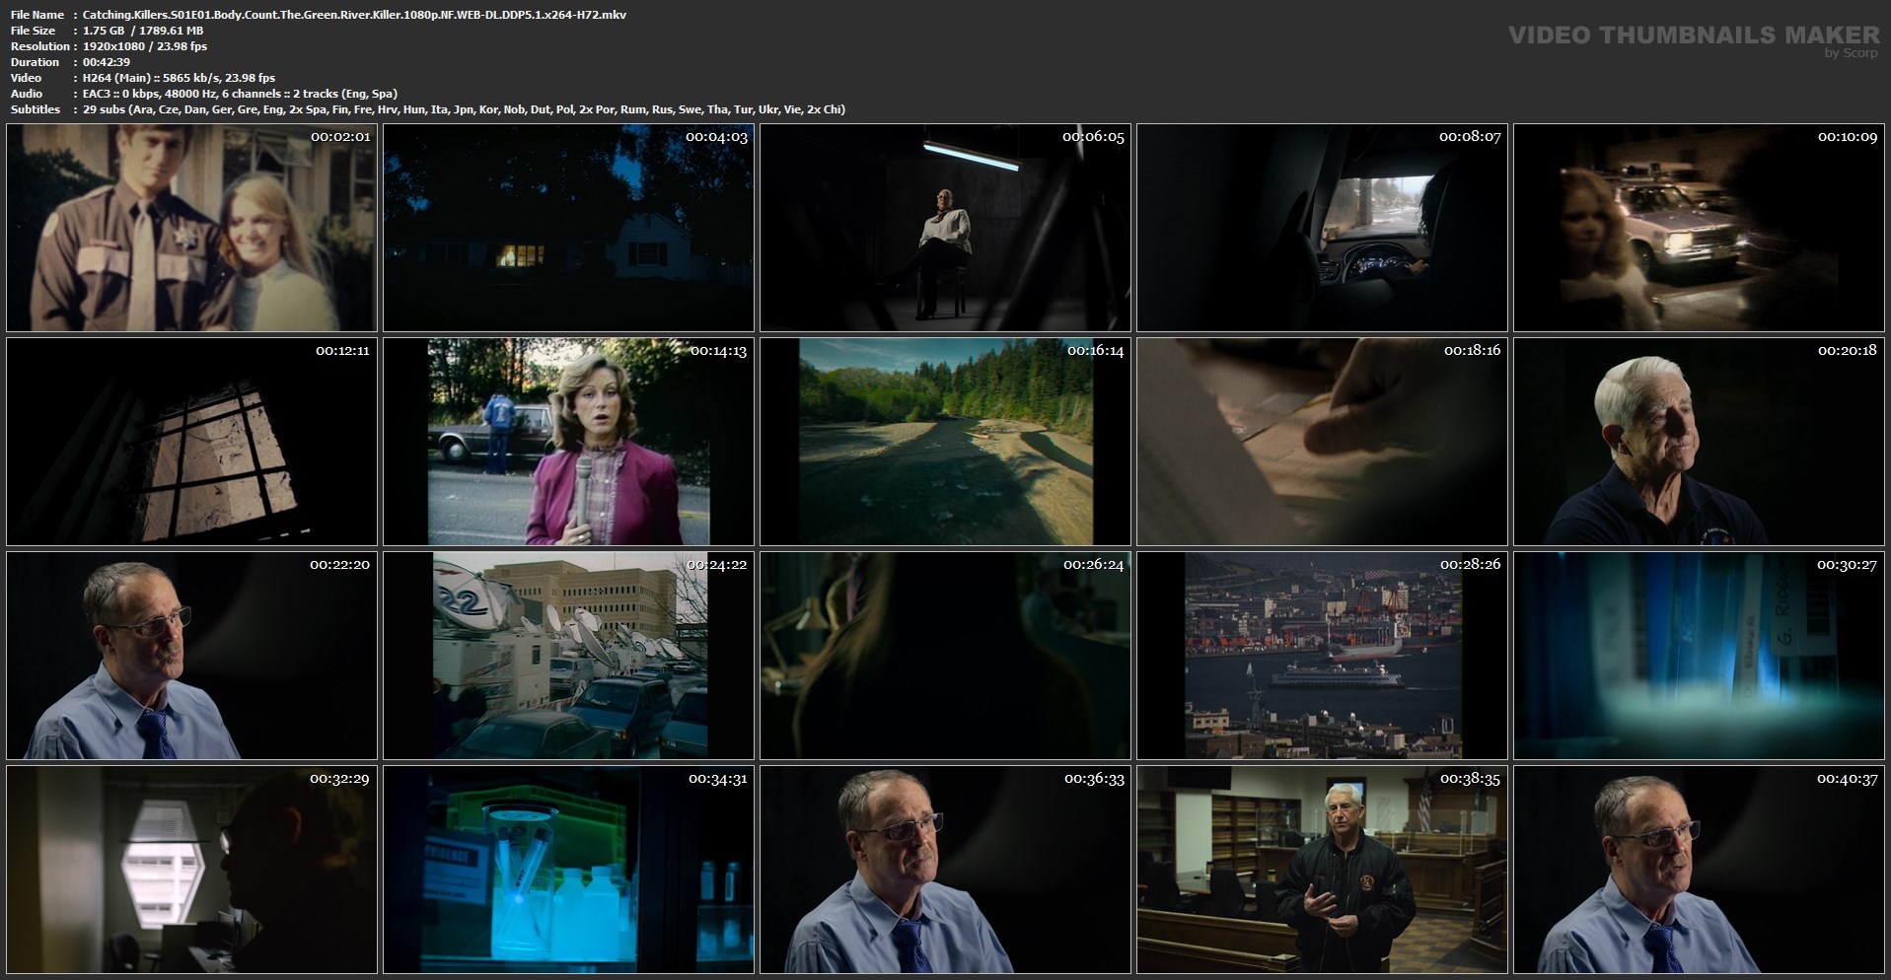The height and width of the screenshot is (980, 1891).
Task: Select the thumbnail at 00:32:29
Action: pyautogui.click(x=191, y=870)
